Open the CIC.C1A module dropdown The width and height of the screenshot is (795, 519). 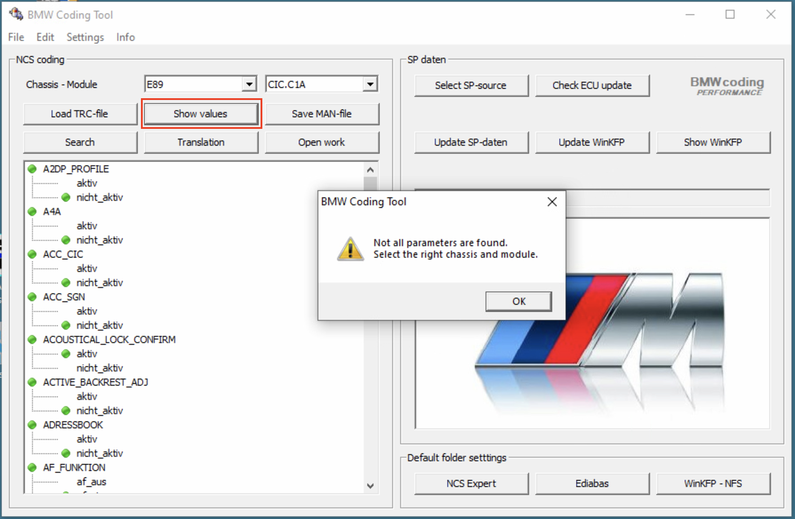pyautogui.click(x=370, y=84)
